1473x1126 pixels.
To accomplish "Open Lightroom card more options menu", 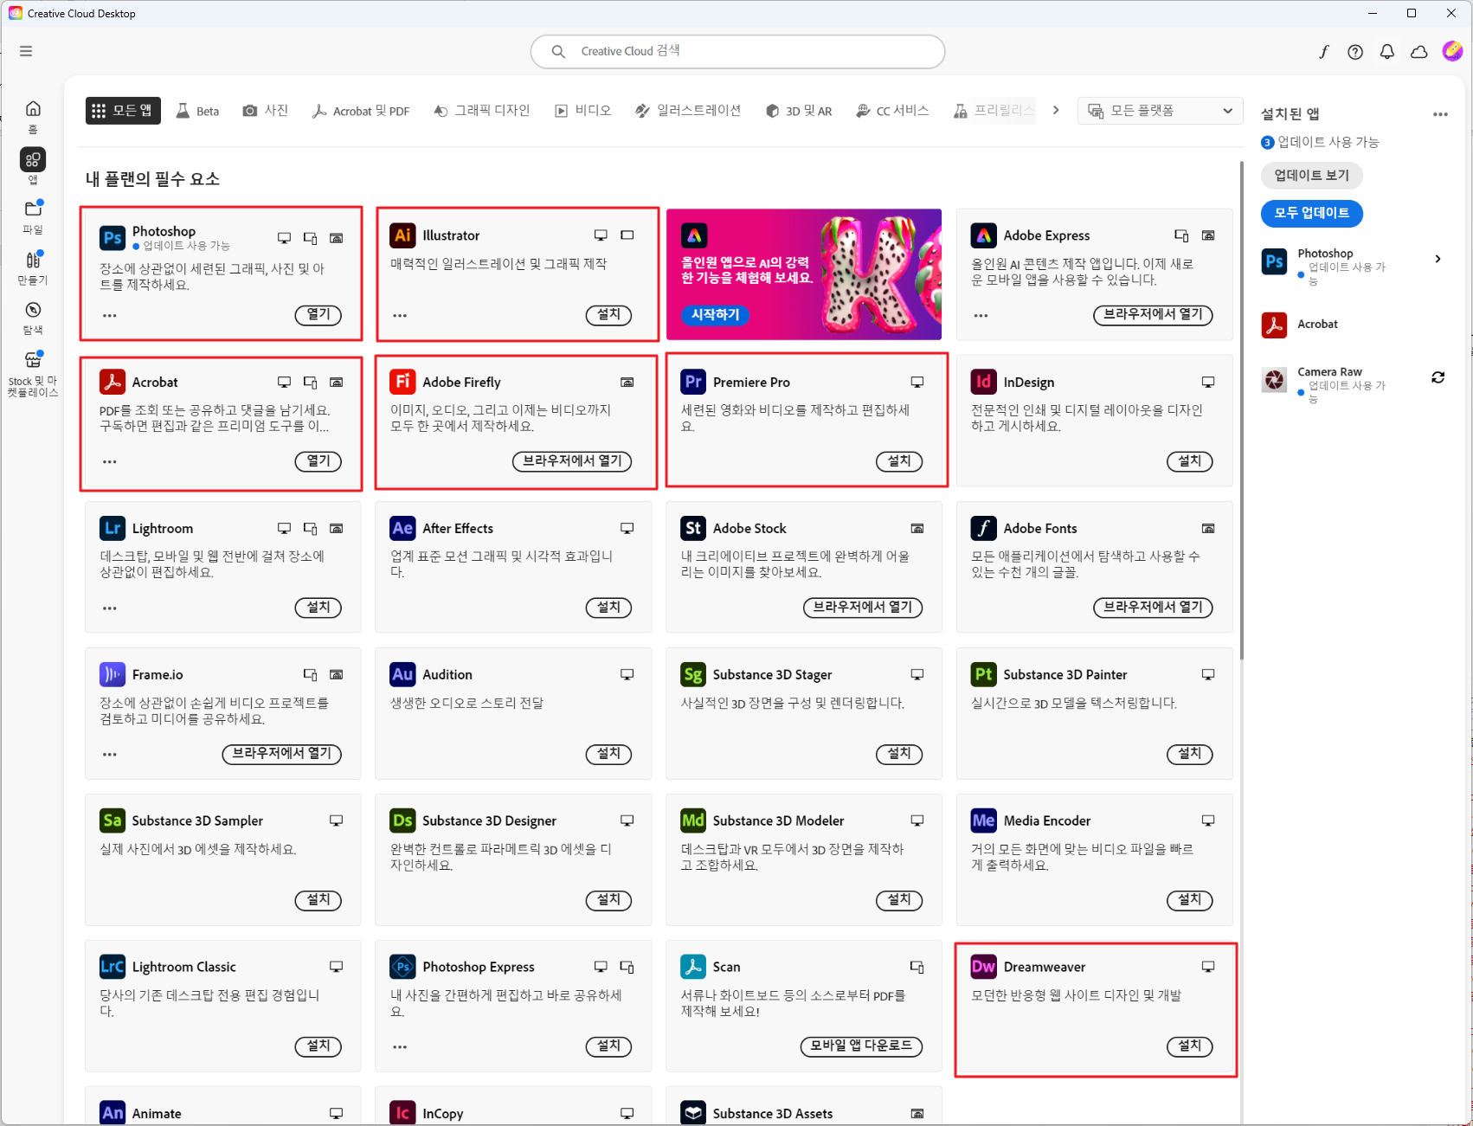I will click(x=110, y=608).
